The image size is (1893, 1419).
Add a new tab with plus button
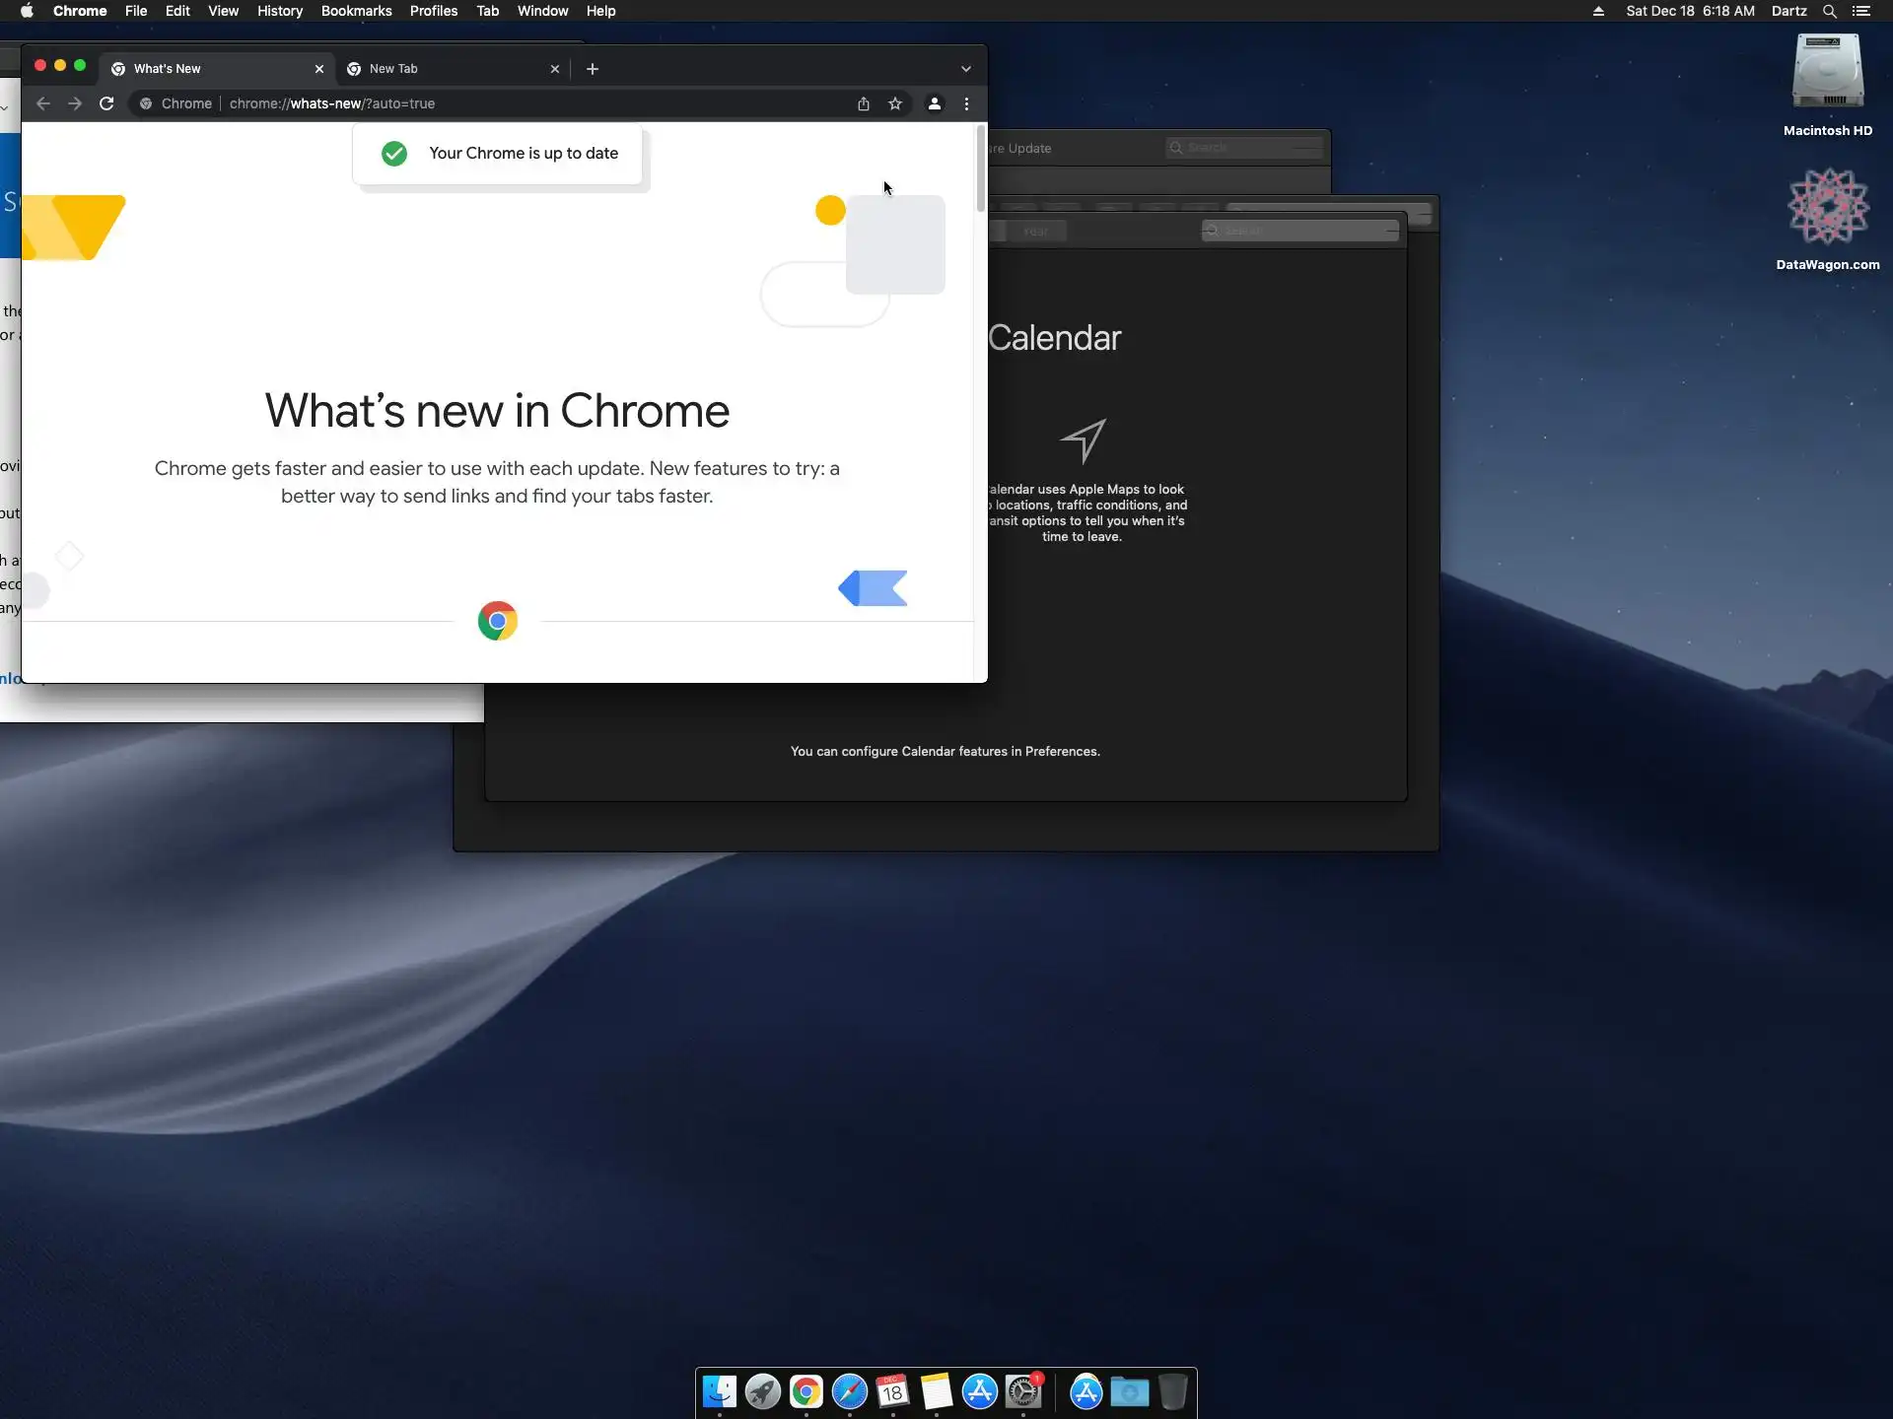point(593,69)
